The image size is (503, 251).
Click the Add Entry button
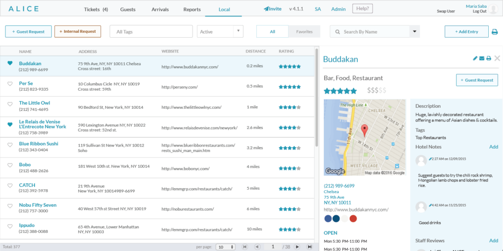[467, 32]
